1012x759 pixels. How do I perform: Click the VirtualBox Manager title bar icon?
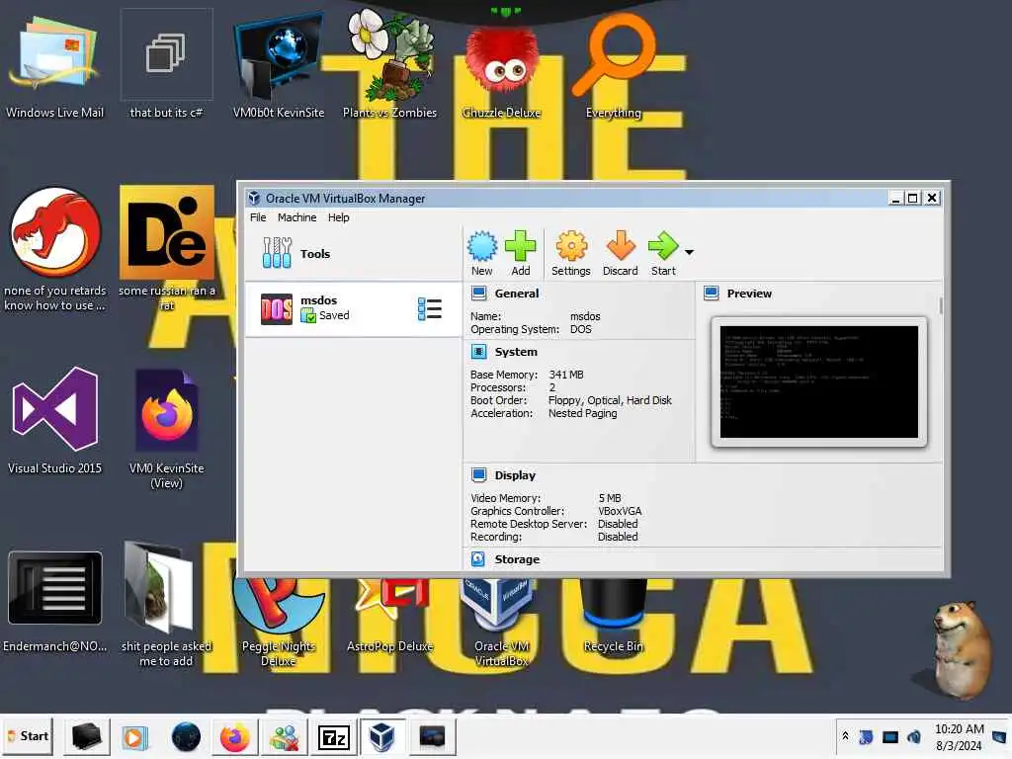pos(254,198)
